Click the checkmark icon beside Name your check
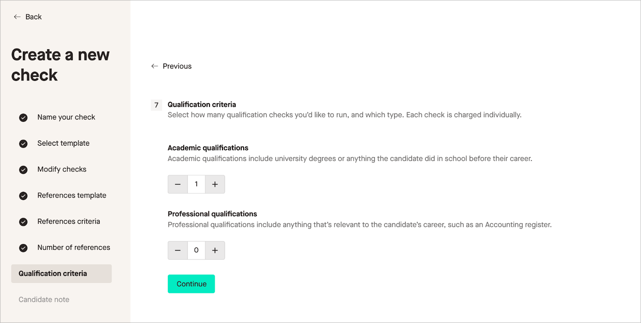Screen dimensions: 641x323 [x=23, y=117]
